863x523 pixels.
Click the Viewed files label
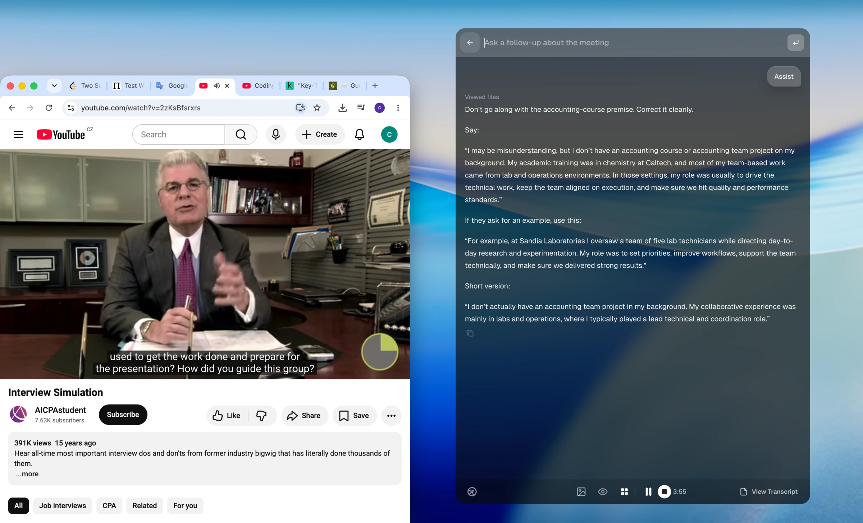tap(482, 97)
